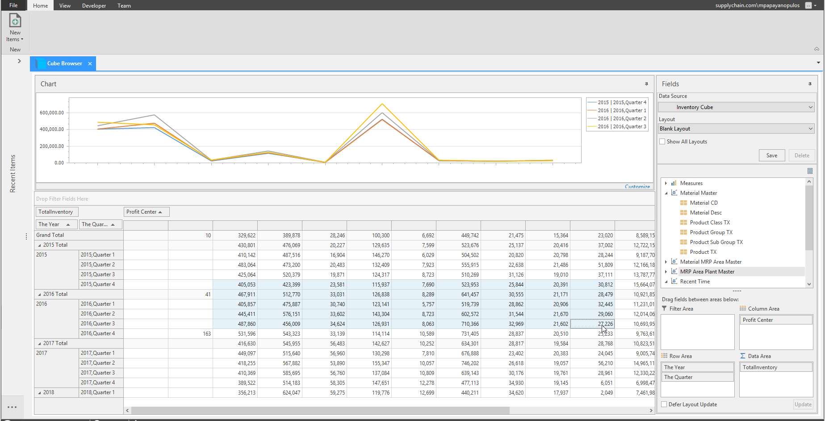Open the Developer ribbon tab
This screenshot has width=825, height=421.
click(94, 5)
